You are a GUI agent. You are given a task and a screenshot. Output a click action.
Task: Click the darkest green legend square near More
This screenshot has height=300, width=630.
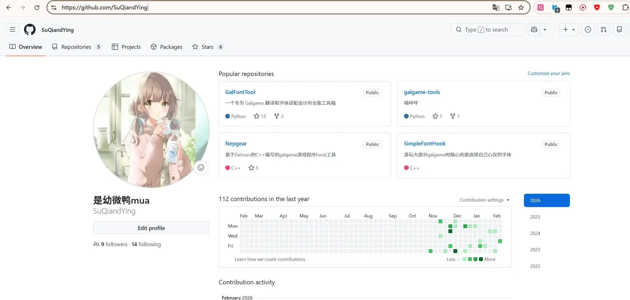point(481,259)
